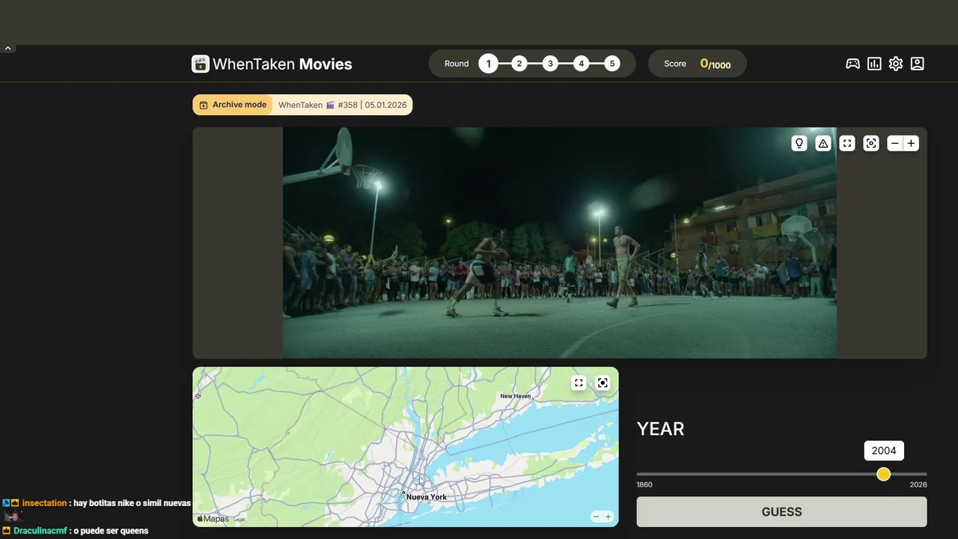Recenter the movie image view
Screen dimensions: 958x539
click(x=871, y=143)
